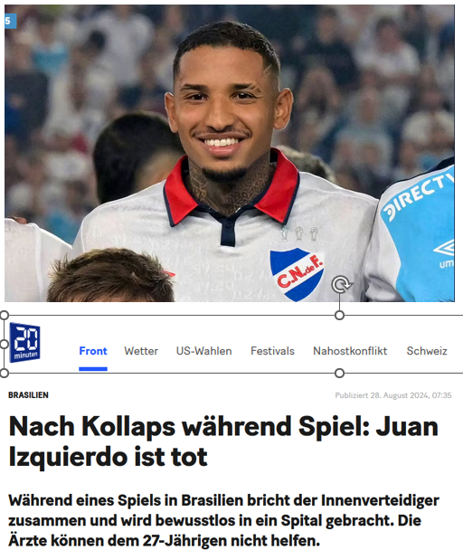Open the Nahostkonflikt section
The height and width of the screenshot is (550, 463).
tap(350, 351)
